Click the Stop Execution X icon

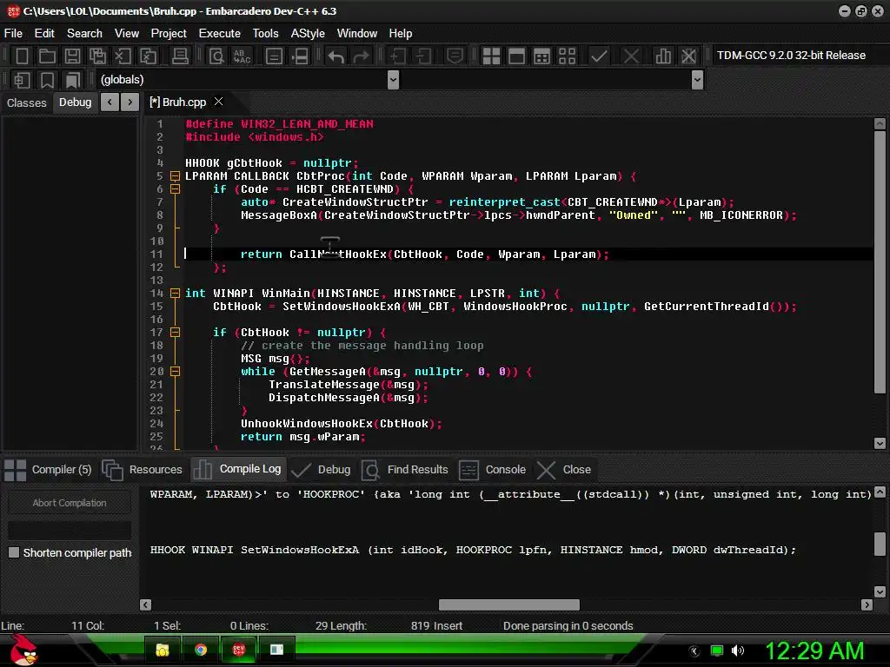(x=631, y=56)
